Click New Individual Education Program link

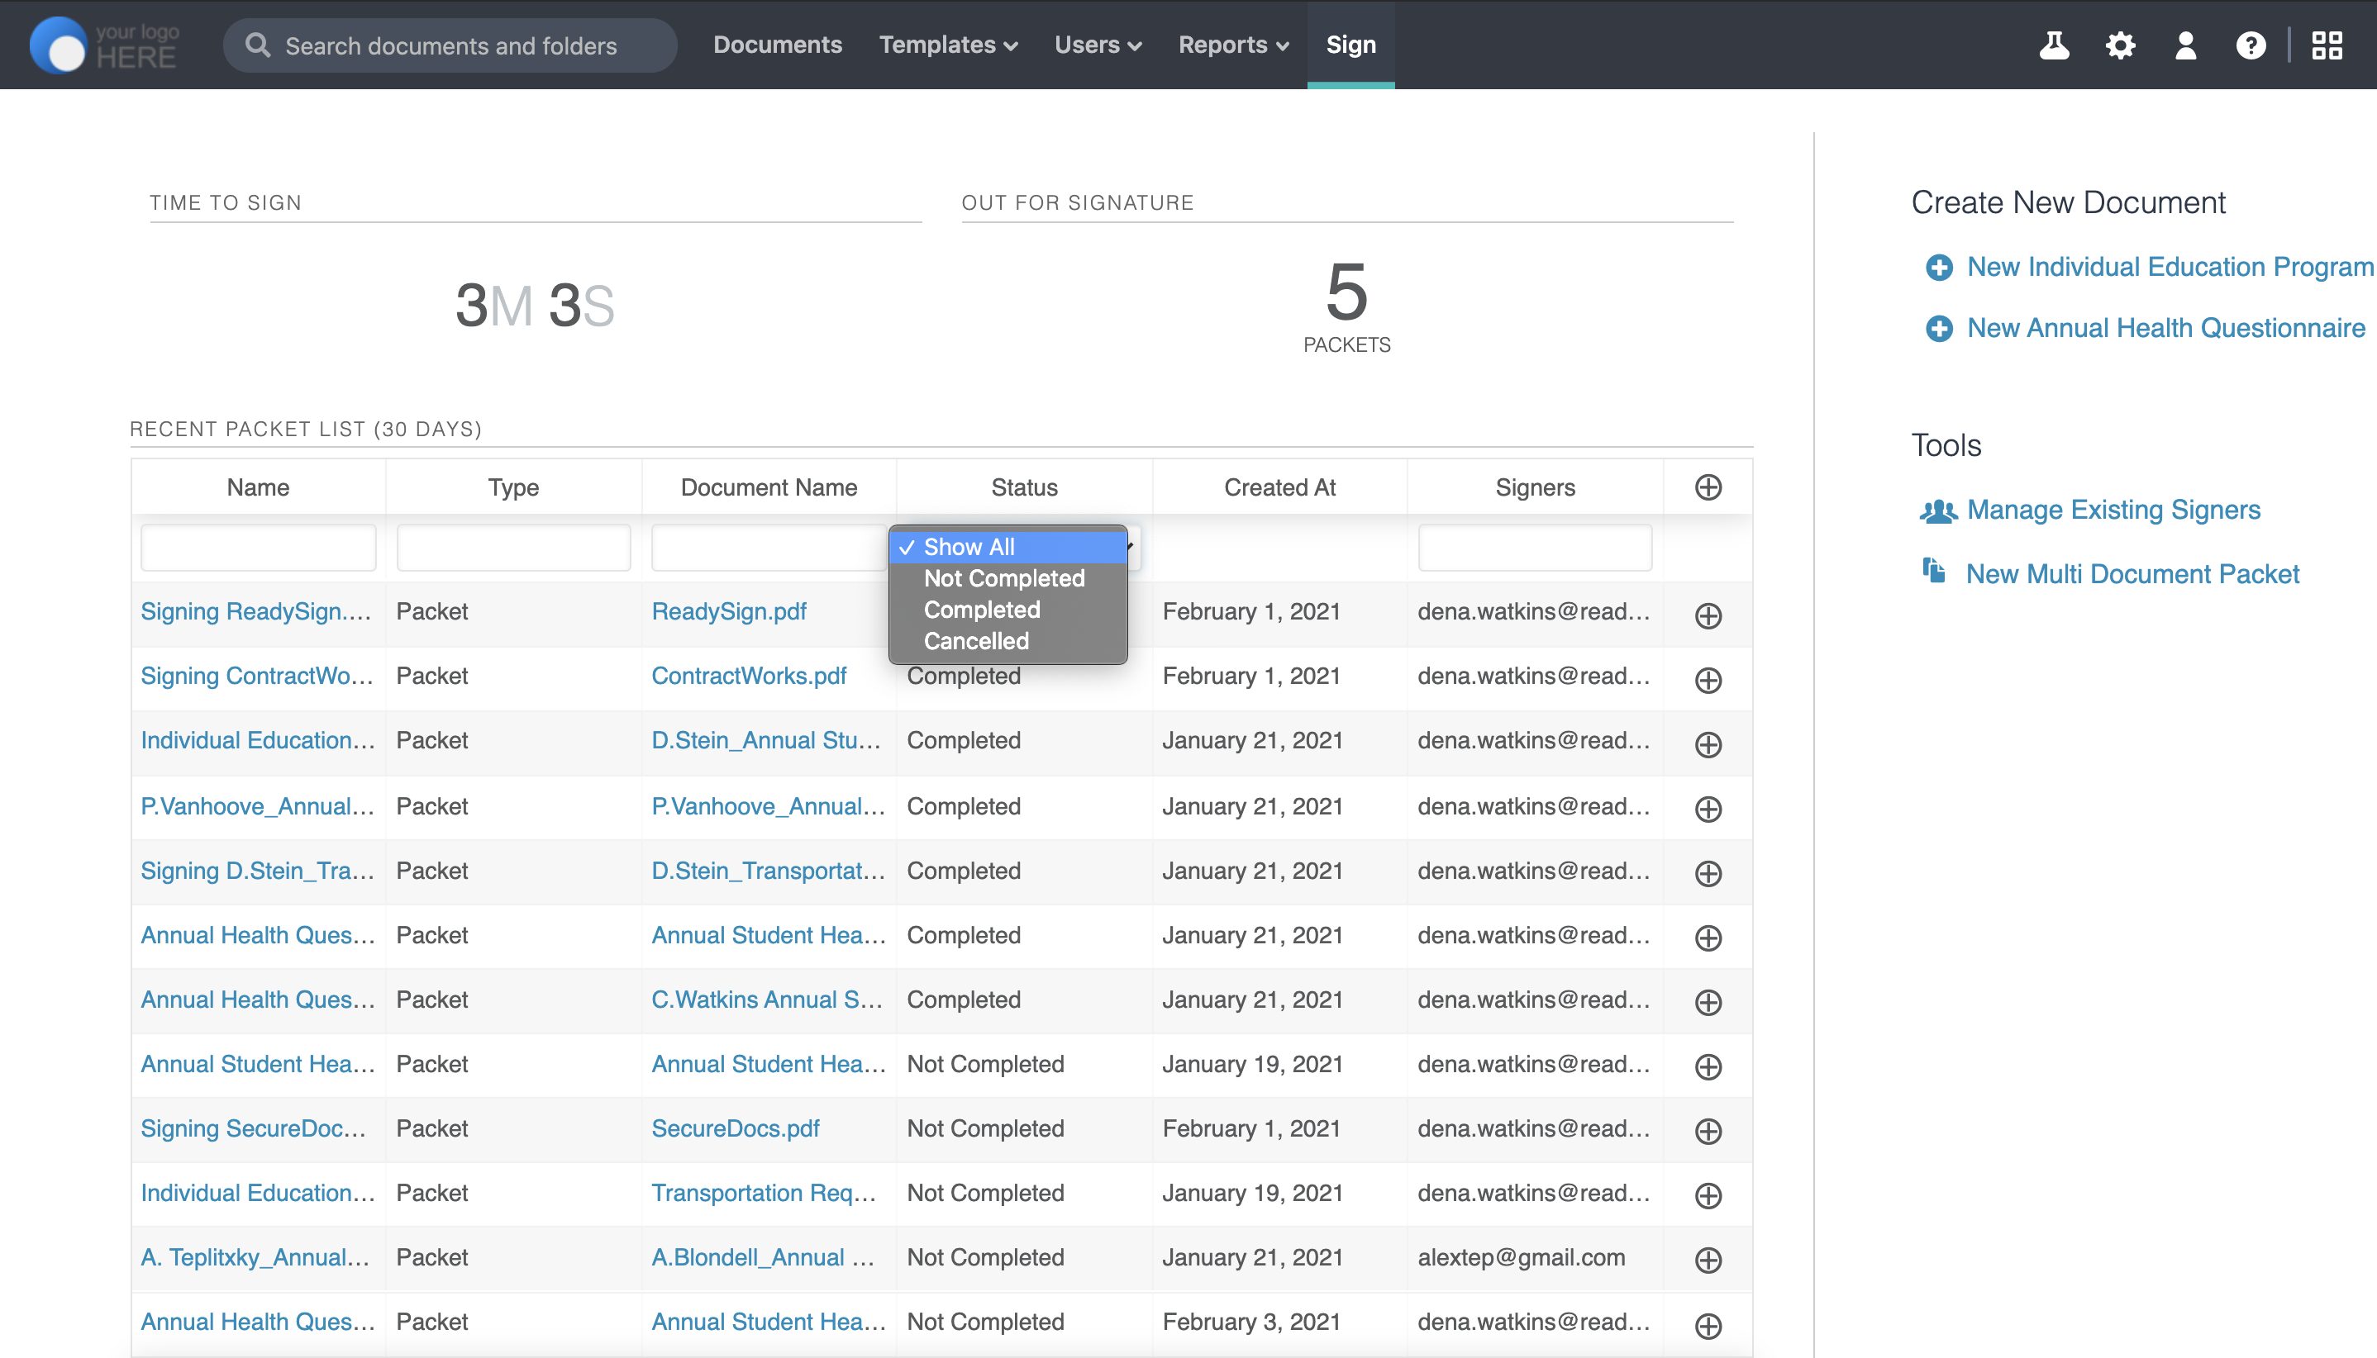[2170, 267]
